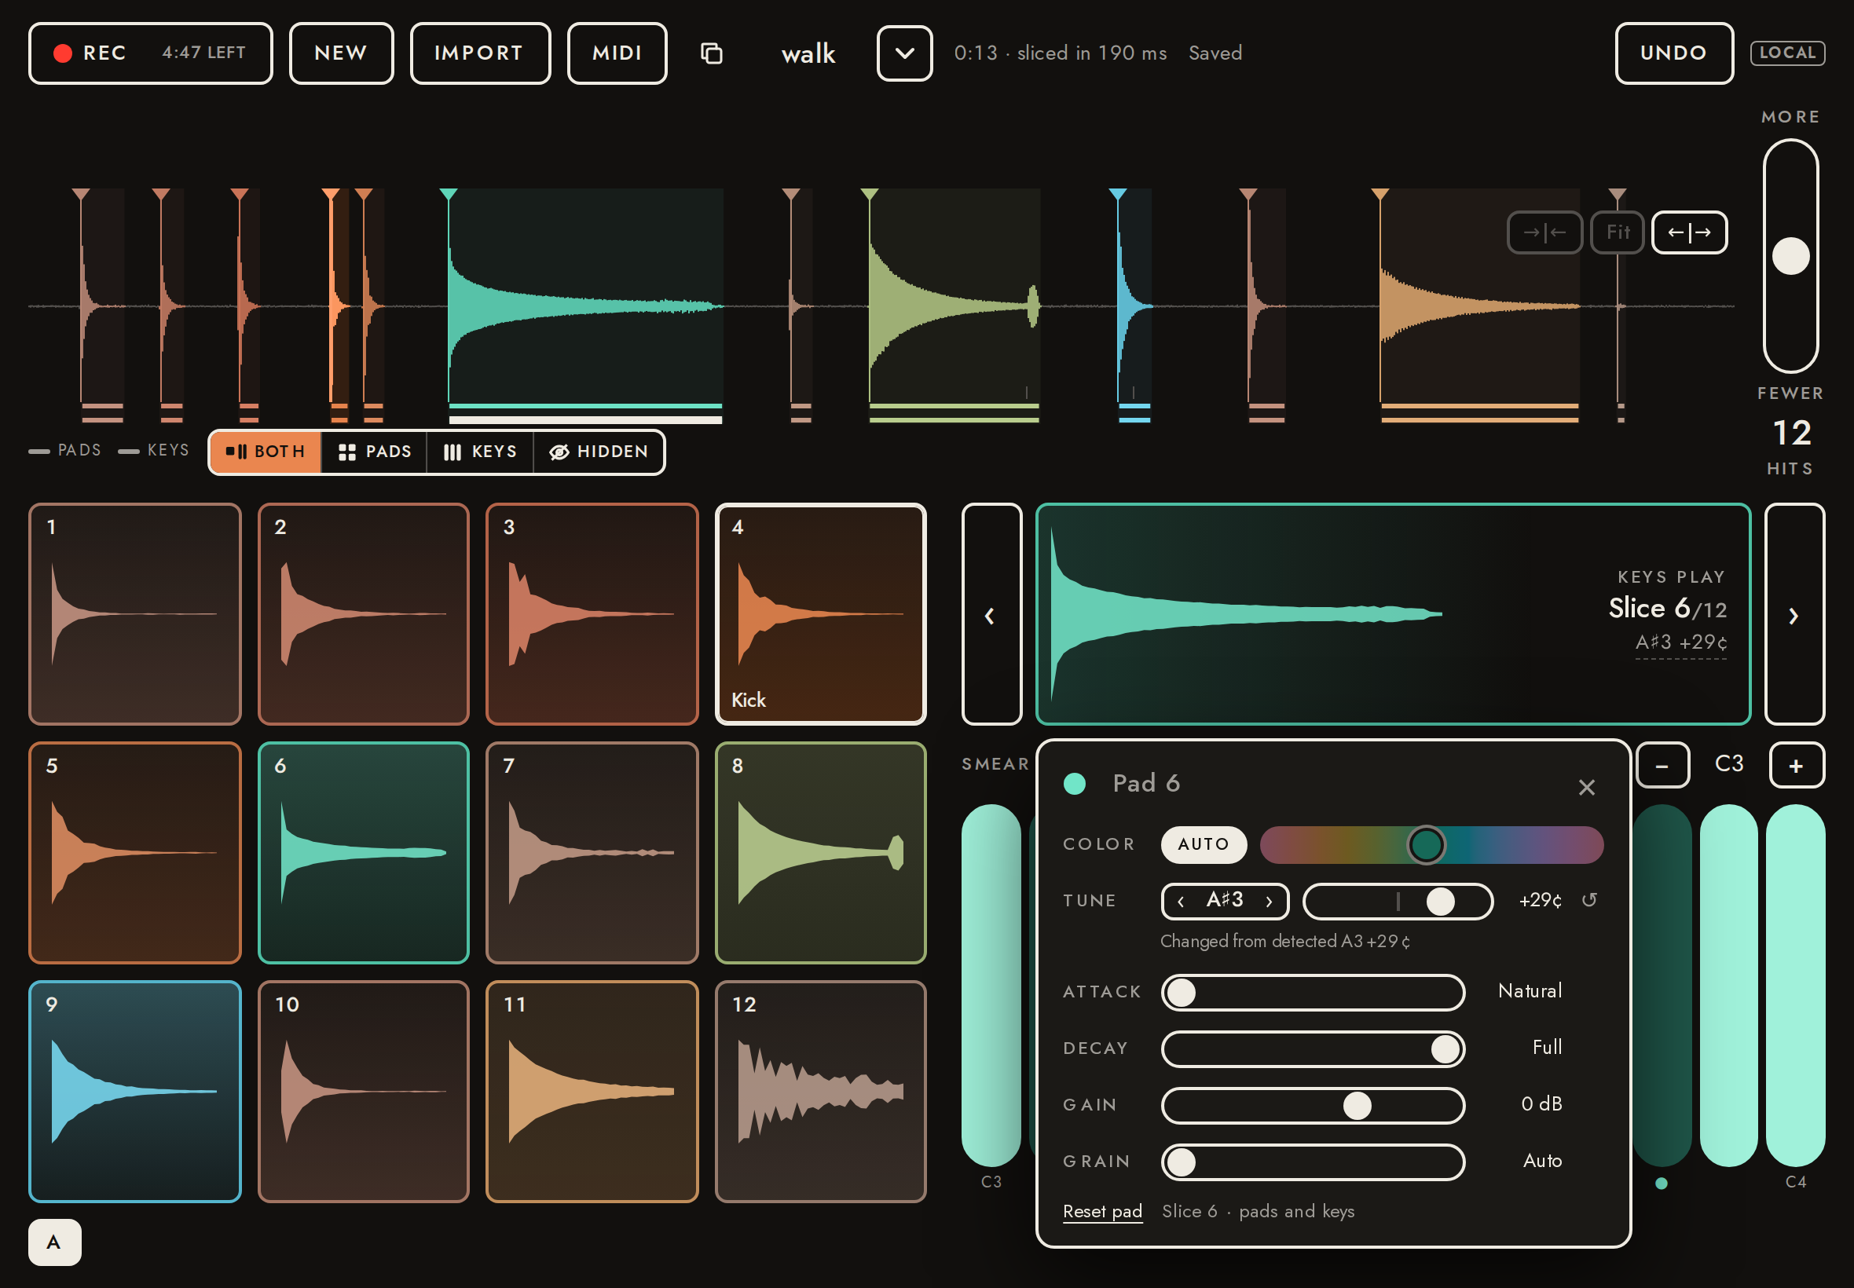
Task: Trigger pad 4 labeled Kick
Action: [821, 614]
